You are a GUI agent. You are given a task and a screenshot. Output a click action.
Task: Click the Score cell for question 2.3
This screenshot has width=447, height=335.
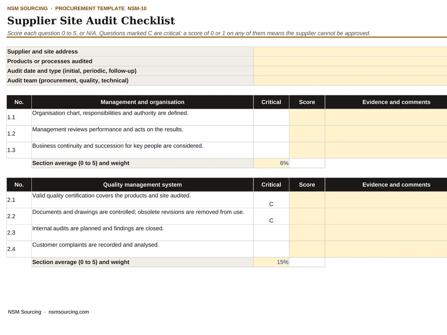(307, 233)
